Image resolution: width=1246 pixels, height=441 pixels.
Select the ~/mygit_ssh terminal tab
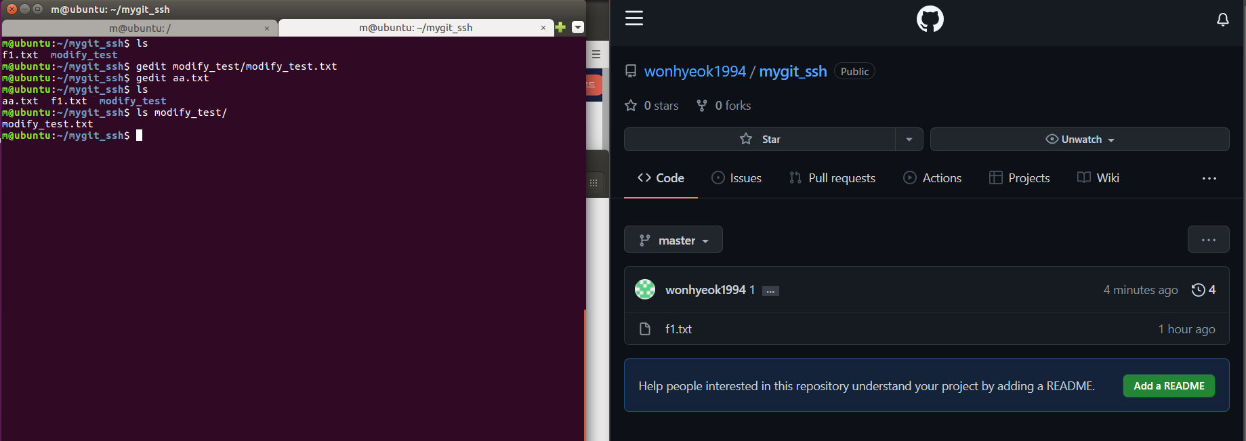[415, 28]
